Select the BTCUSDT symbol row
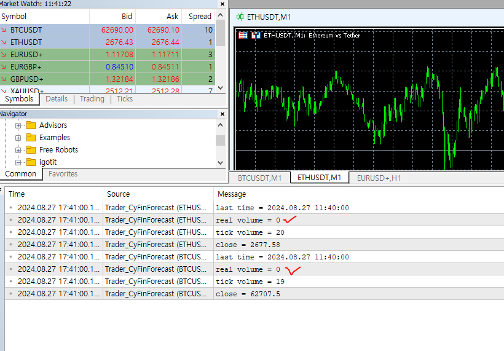This screenshot has height=351, width=504. (108, 30)
